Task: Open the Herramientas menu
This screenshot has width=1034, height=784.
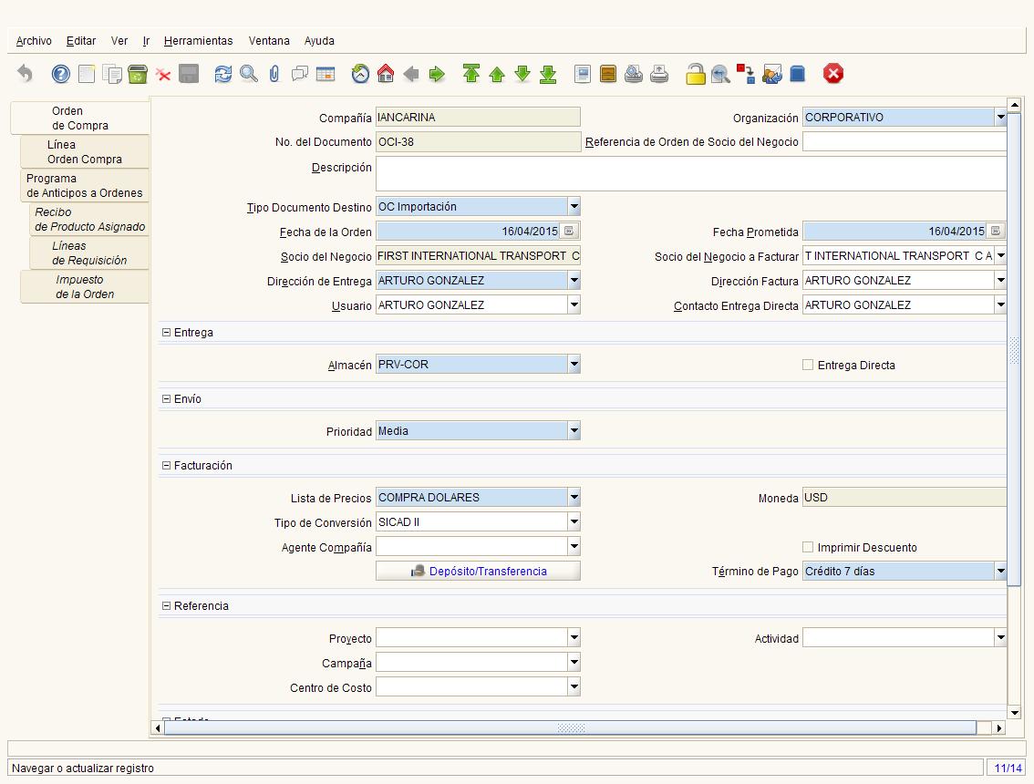Action: point(198,41)
